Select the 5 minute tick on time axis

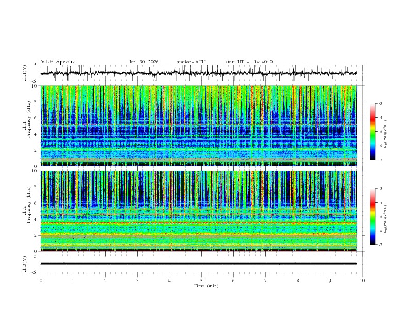pos(201,281)
